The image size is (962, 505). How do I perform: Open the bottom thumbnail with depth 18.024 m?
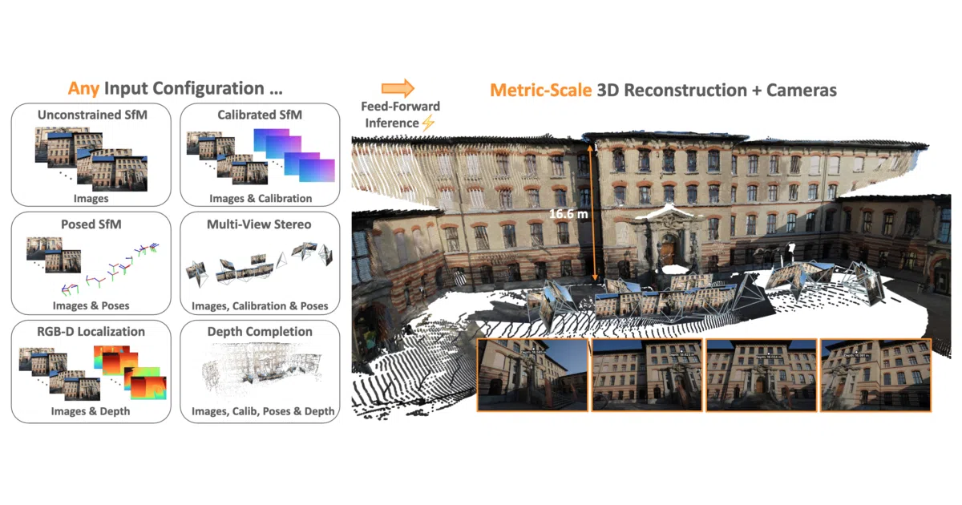[x=760, y=375]
